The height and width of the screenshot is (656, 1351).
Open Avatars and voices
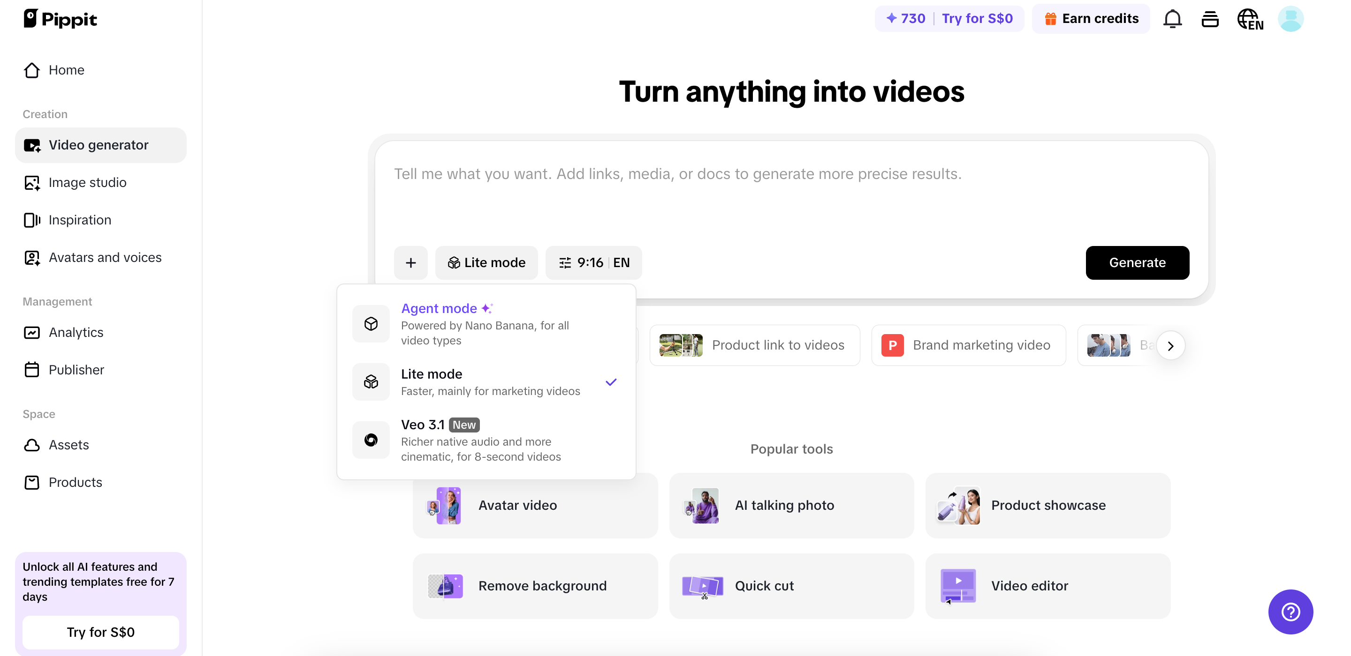[105, 257]
